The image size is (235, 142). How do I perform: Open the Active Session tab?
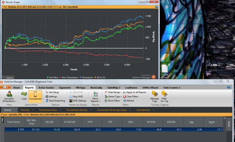point(46,88)
